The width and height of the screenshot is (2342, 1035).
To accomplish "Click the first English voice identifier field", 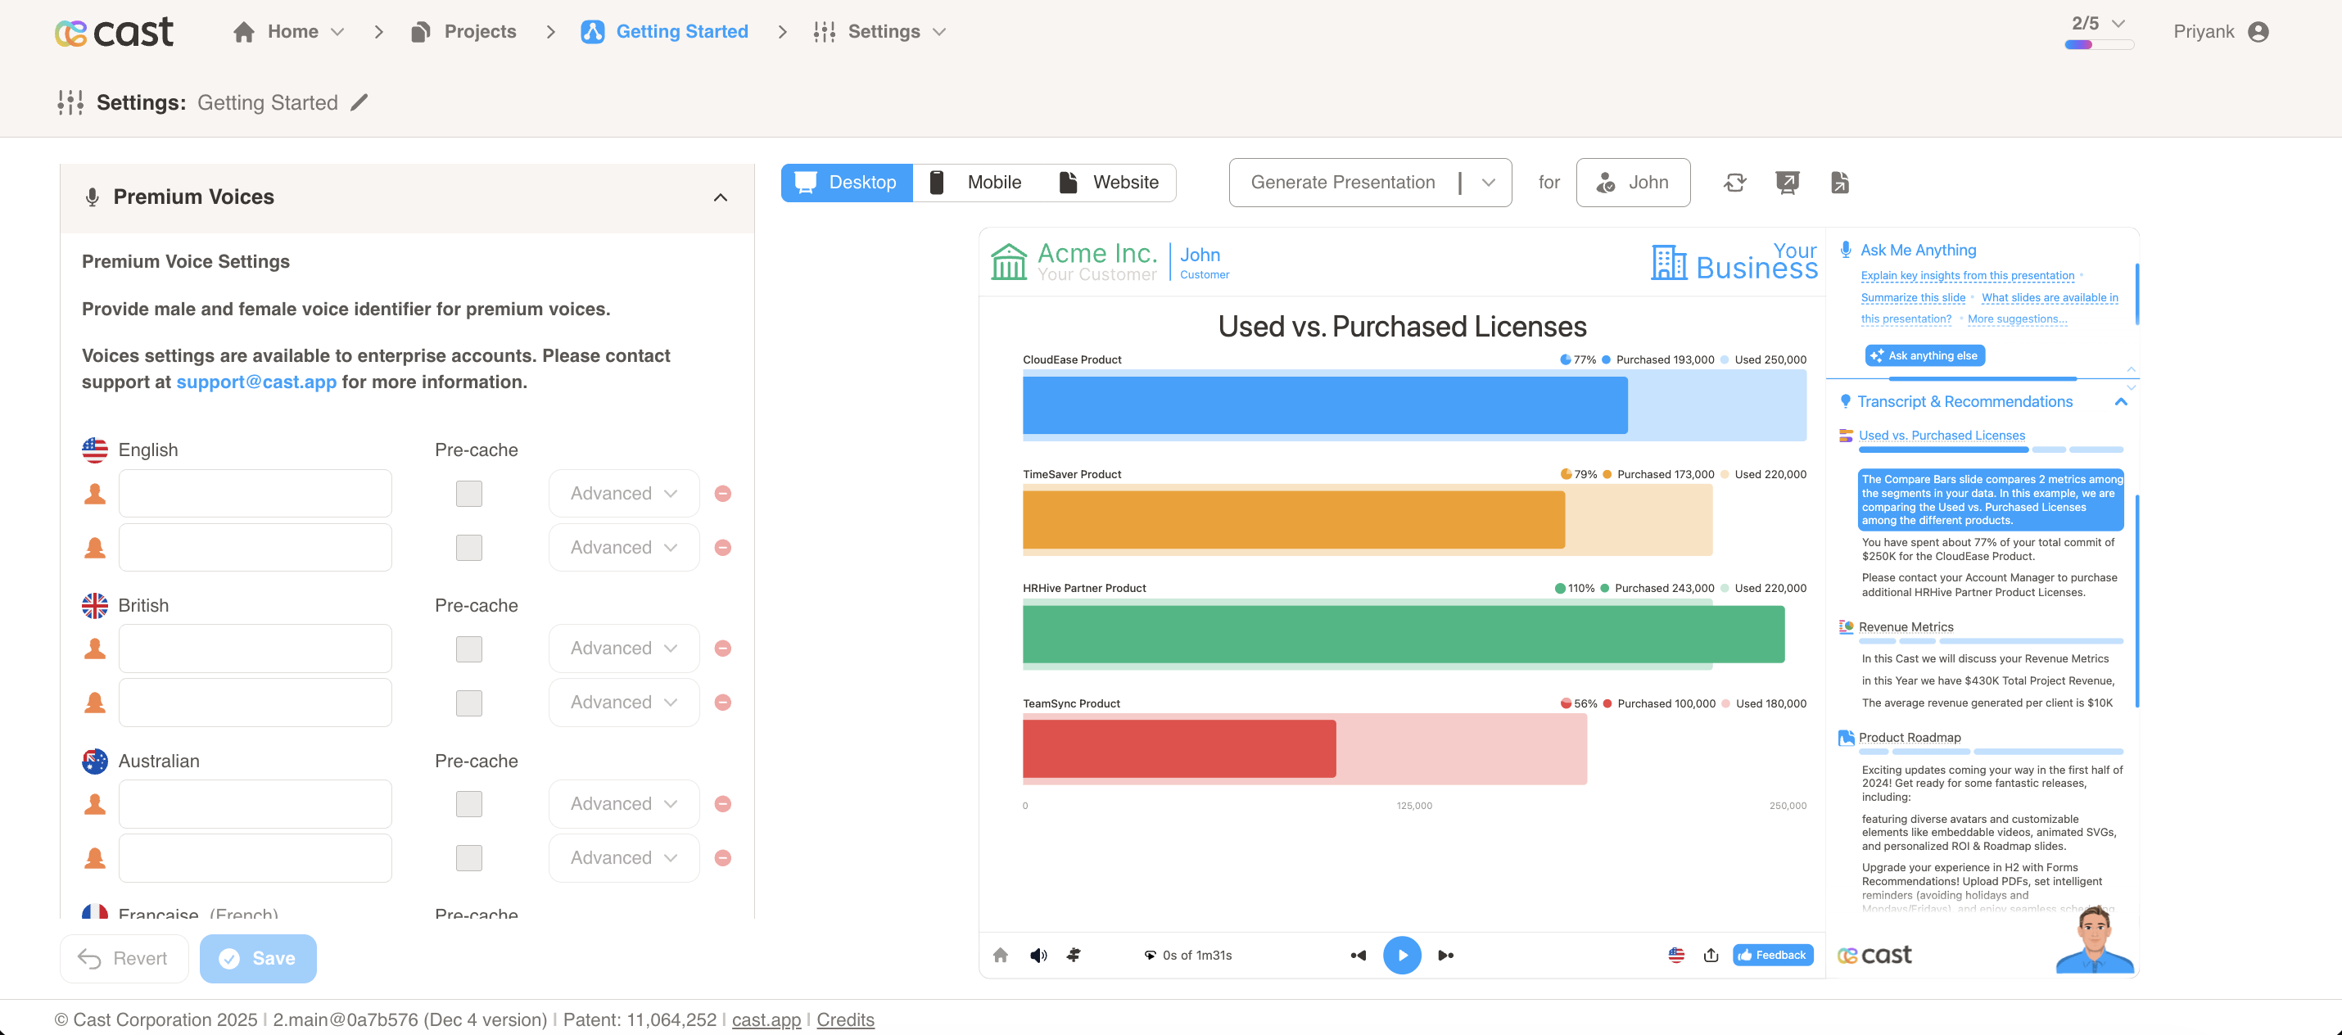I will click(x=255, y=494).
